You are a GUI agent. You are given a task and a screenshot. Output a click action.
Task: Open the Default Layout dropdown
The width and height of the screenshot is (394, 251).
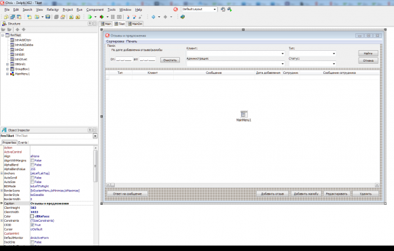pyautogui.click(x=215, y=9)
